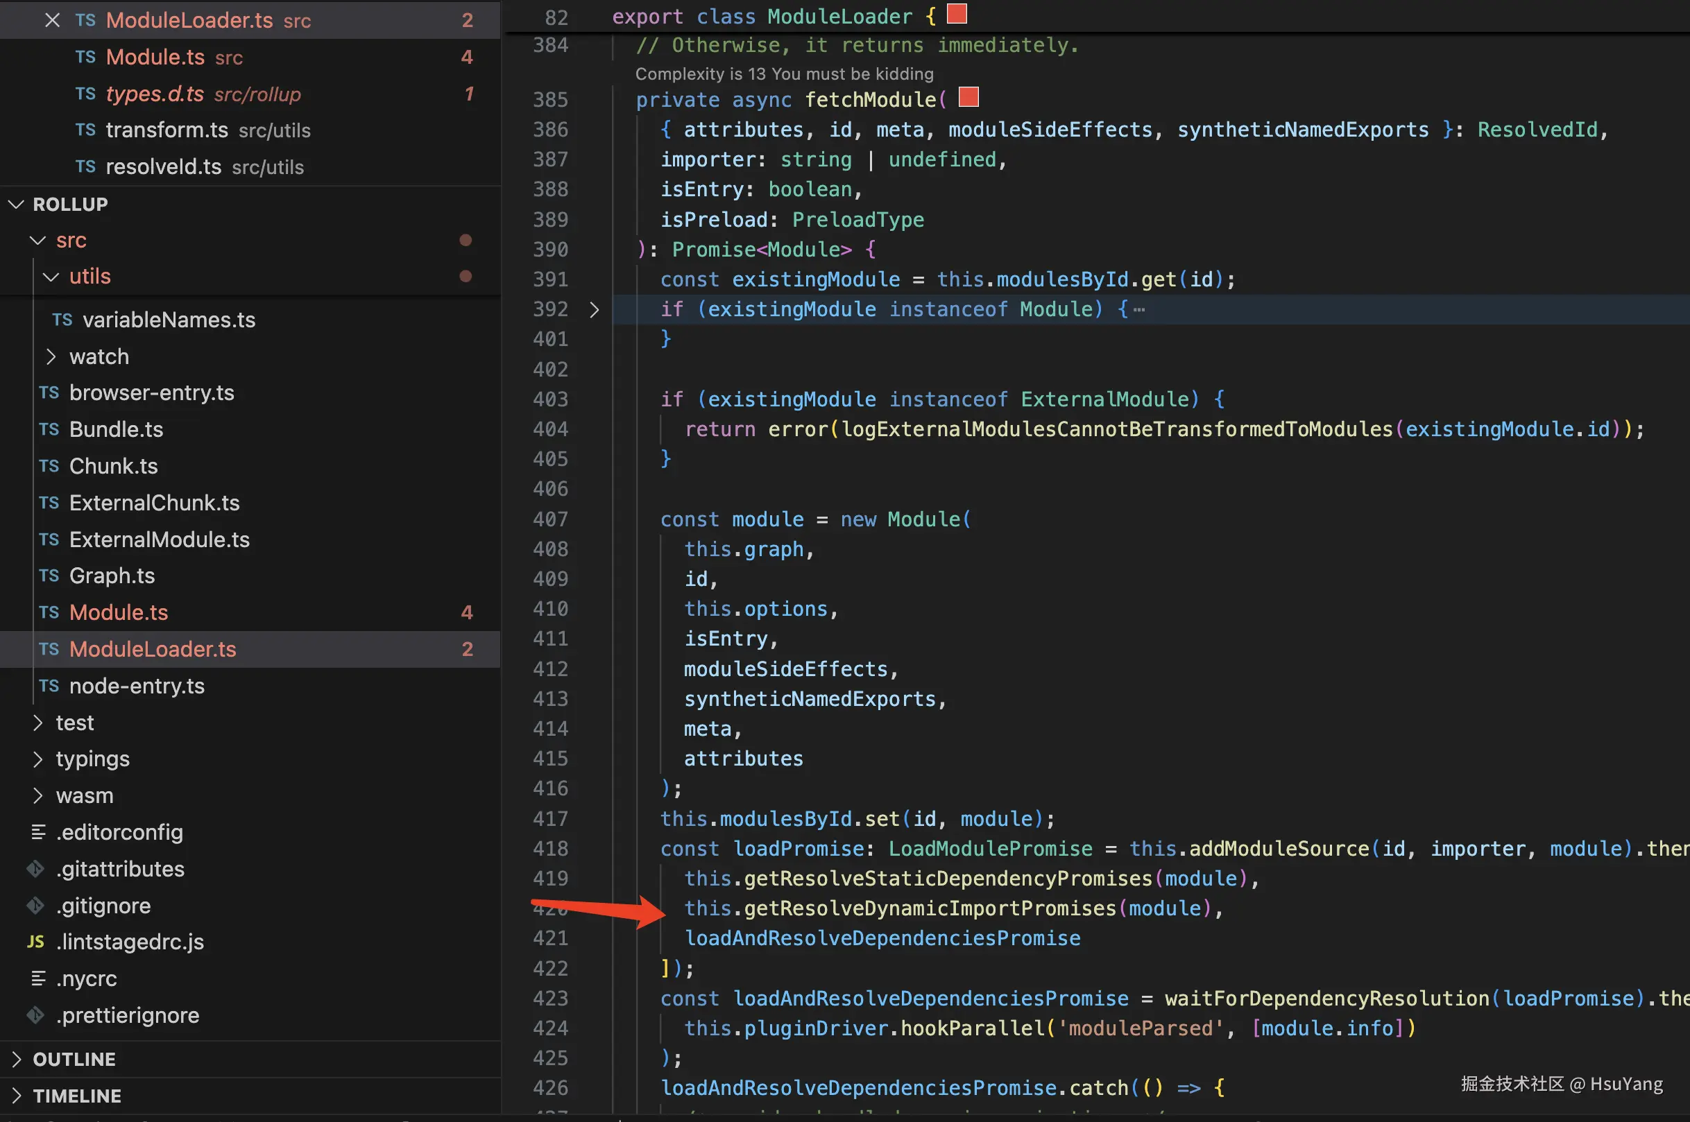Click the icon beside .prettierignore

(x=36, y=1015)
